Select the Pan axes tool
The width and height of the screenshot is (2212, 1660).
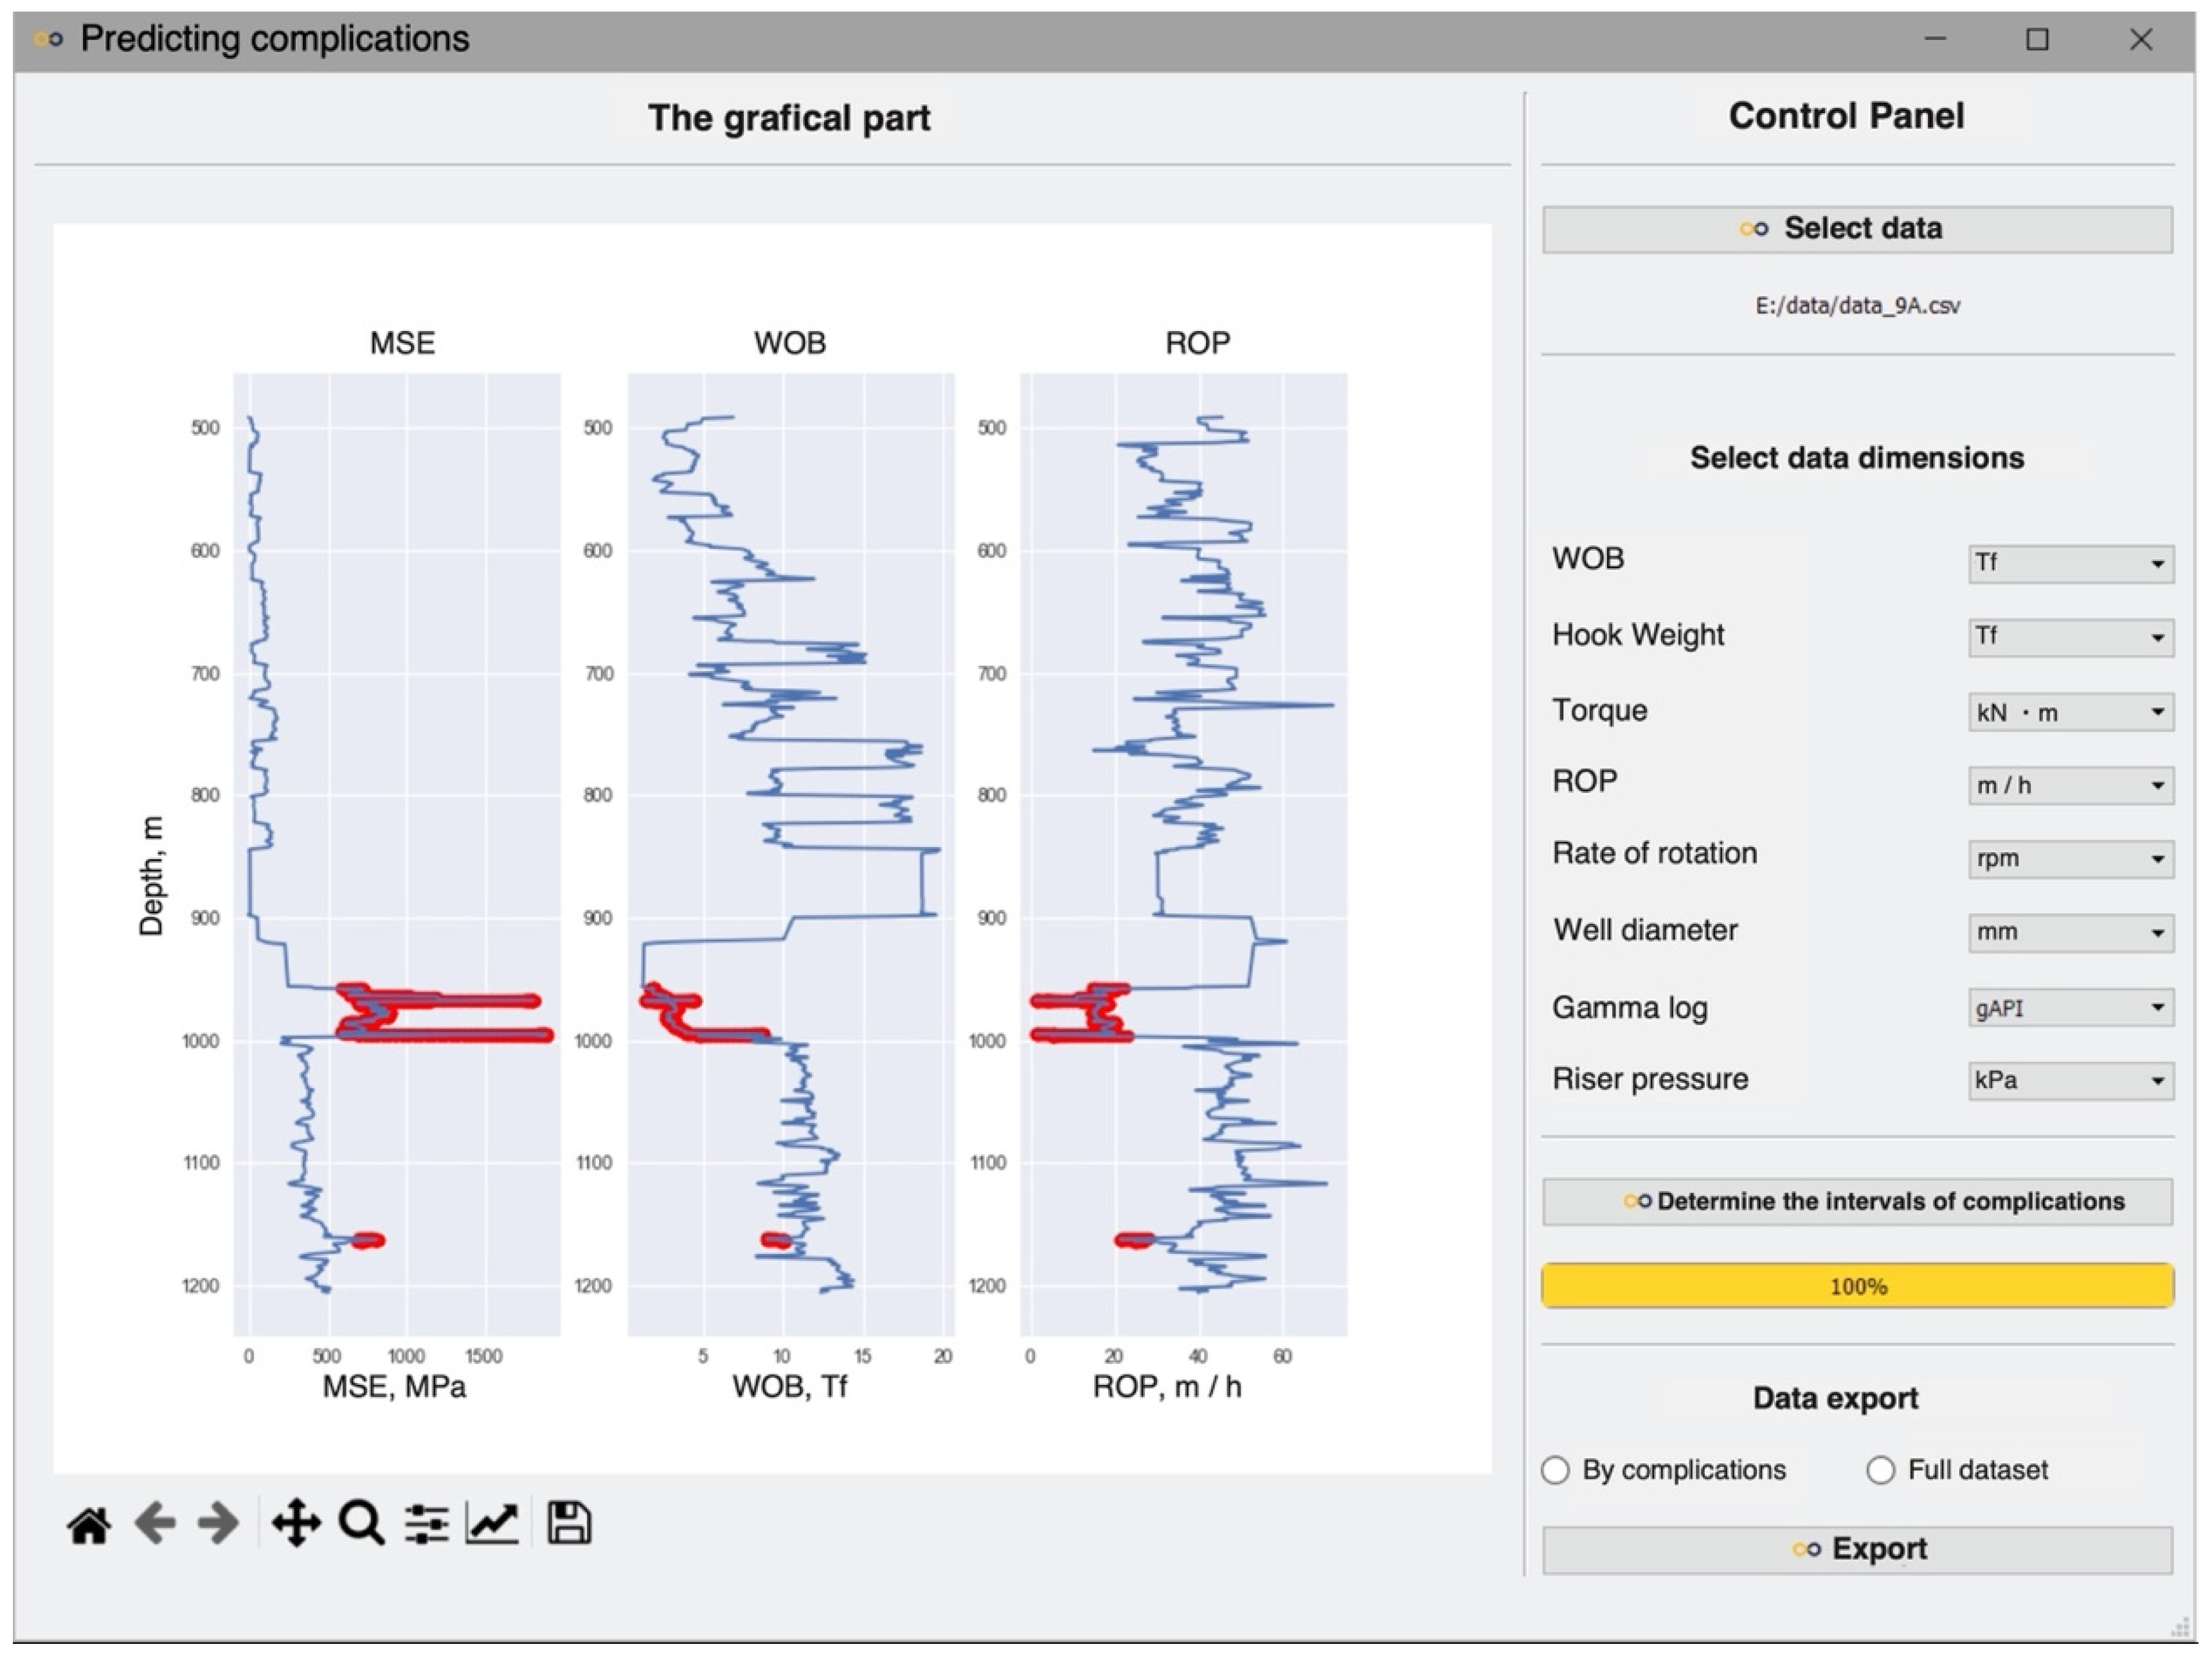(296, 1525)
